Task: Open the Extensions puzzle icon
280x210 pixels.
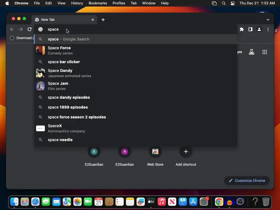Action: (242, 29)
